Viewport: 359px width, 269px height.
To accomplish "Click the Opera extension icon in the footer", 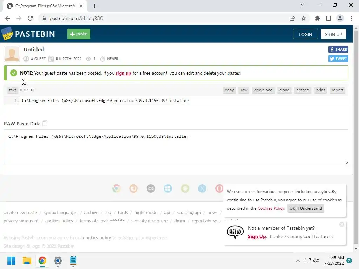I will tap(219, 188).
